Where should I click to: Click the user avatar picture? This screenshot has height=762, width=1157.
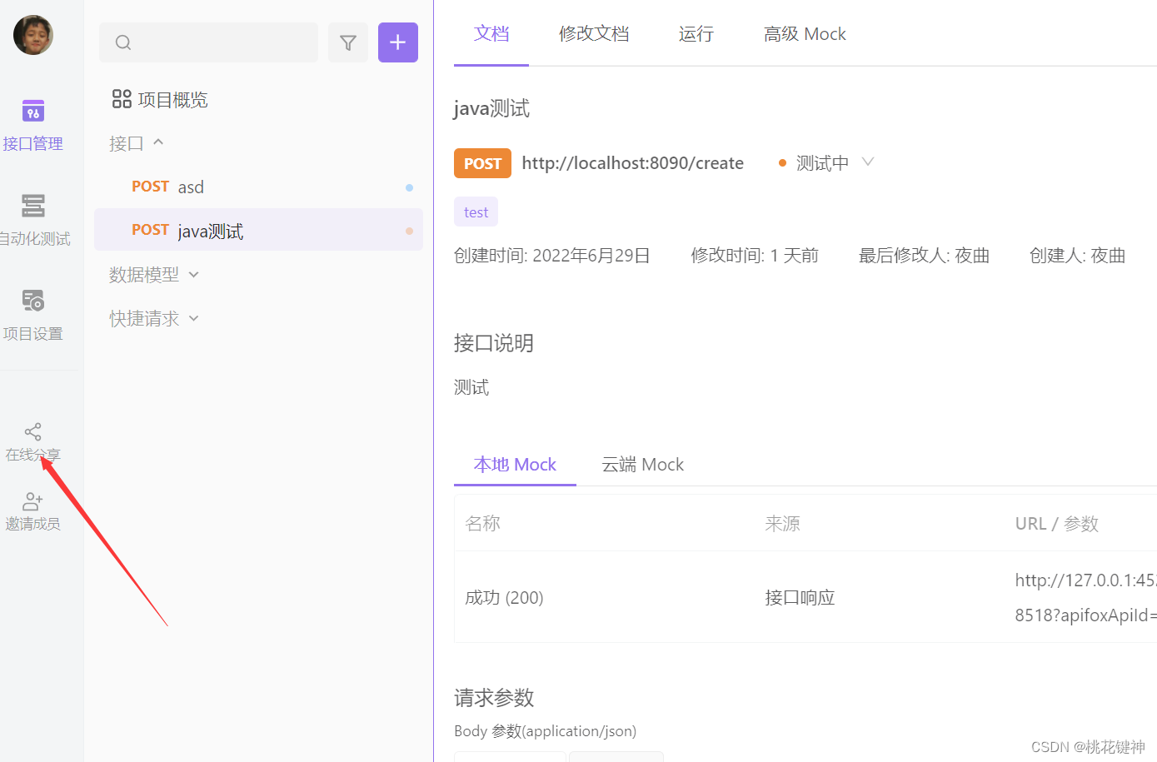click(x=33, y=35)
